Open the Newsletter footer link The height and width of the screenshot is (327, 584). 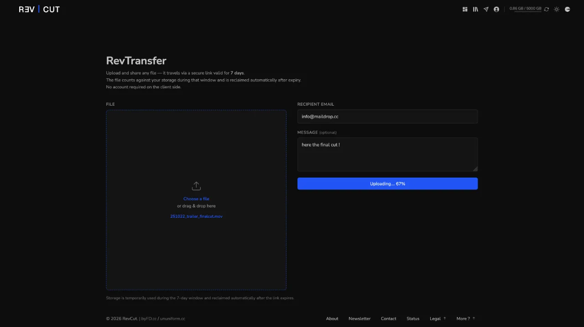click(360, 319)
